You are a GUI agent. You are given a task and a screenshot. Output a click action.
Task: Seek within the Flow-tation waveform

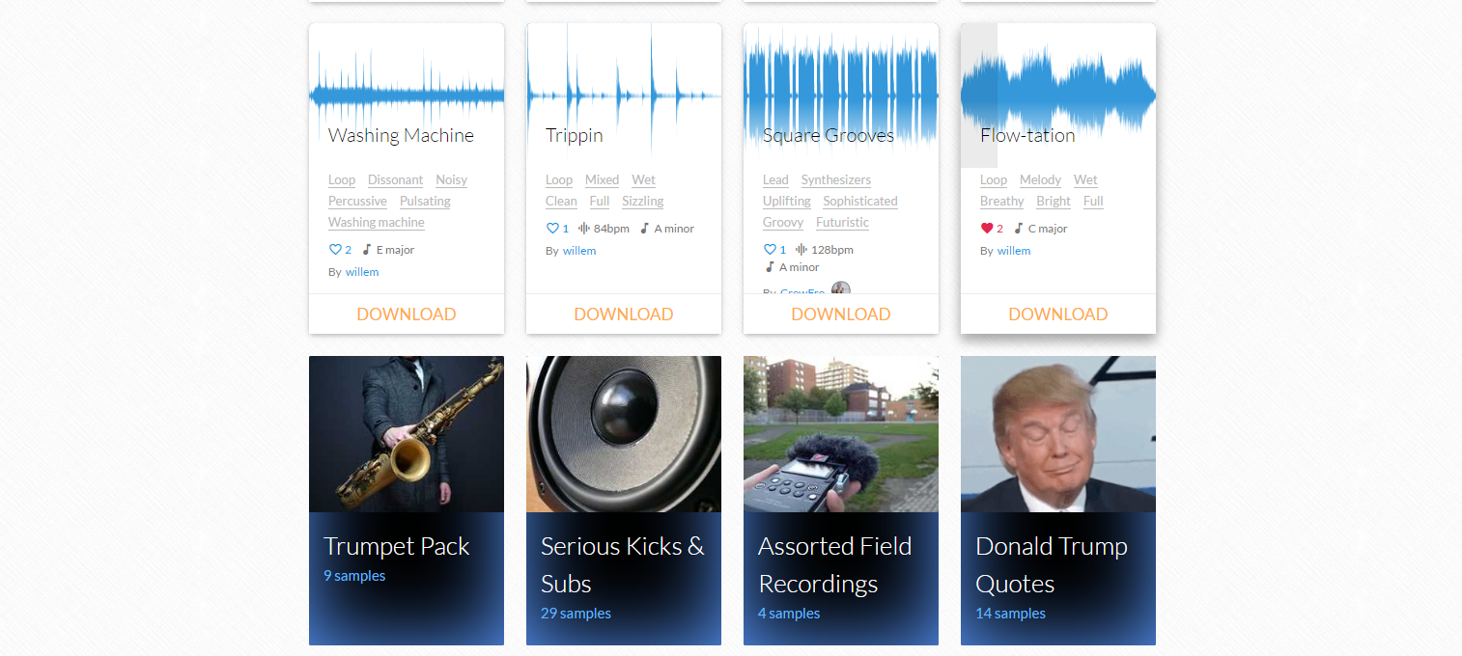[x=1058, y=95]
